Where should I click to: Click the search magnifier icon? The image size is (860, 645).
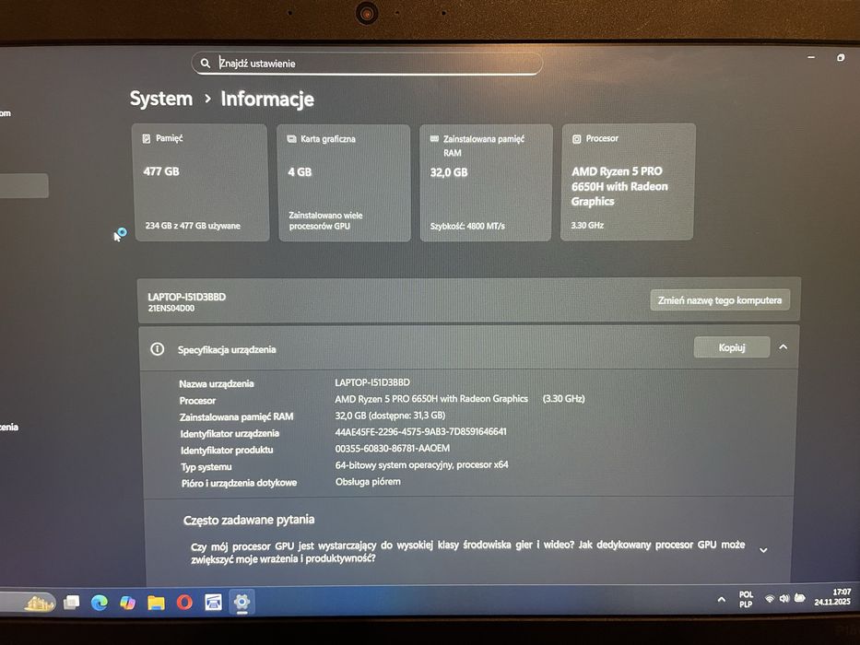[206, 63]
